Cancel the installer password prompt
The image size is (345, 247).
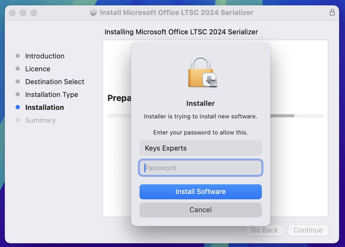[200, 210]
